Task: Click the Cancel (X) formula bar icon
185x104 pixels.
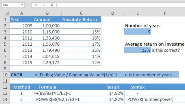Action: coord(36,5)
